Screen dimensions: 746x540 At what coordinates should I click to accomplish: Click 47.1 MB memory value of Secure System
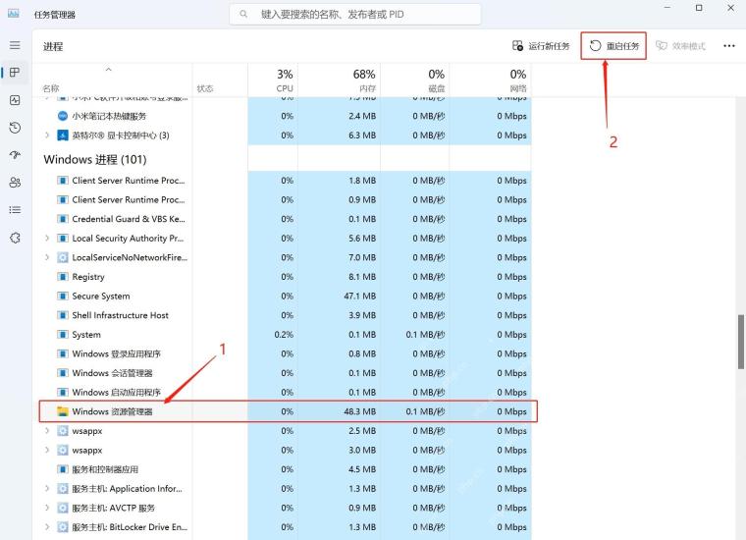(359, 296)
